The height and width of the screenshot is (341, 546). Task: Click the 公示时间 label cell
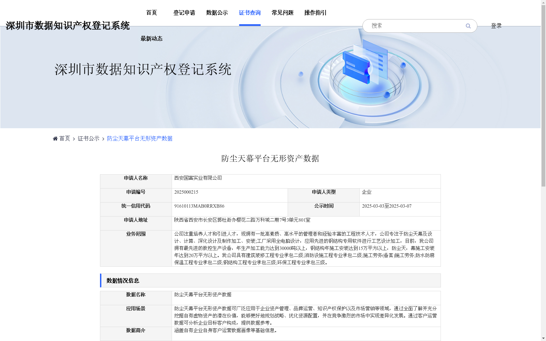click(x=324, y=209)
